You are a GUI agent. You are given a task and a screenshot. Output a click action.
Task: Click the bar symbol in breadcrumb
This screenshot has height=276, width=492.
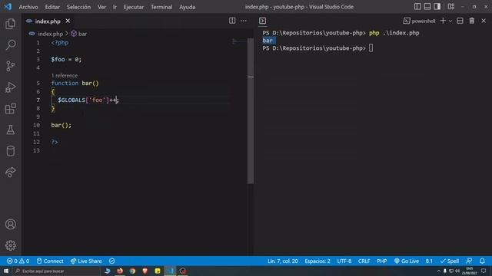pyautogui.click(x=79, y=34)
